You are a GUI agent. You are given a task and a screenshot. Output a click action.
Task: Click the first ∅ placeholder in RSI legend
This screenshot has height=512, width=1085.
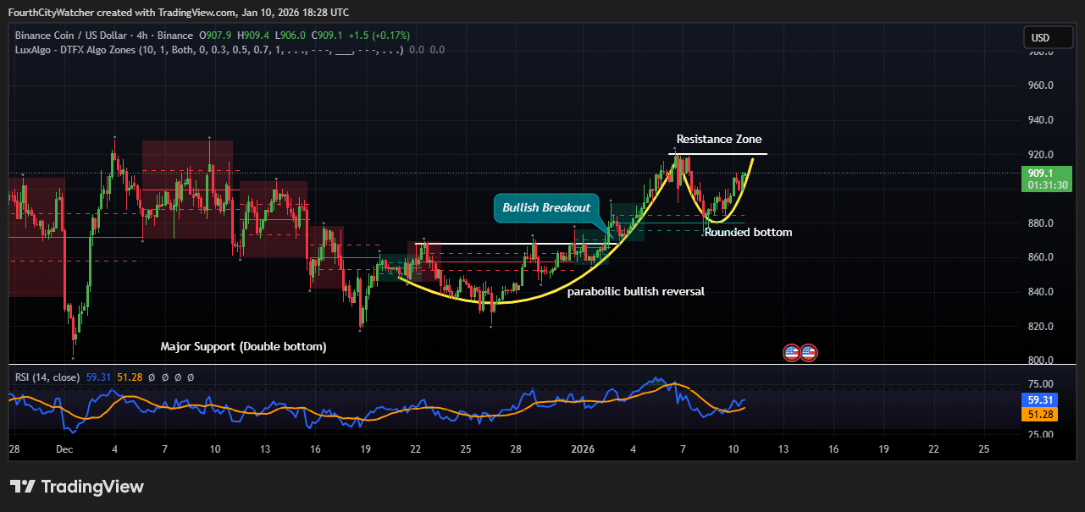pos(152,377)
